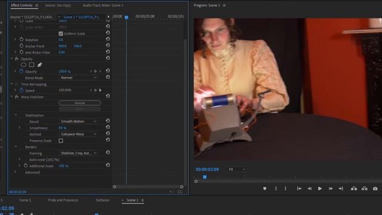Open the Outtakes sequence tab
Image resolution: width=382 pixels, height=215 pixels.
103,200
